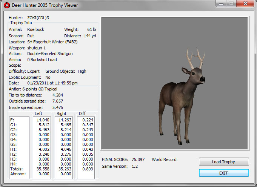Click the disabled maximize window button
Image resolution: width=257 pixels, height=187 pixels.
tap(231, 4)
